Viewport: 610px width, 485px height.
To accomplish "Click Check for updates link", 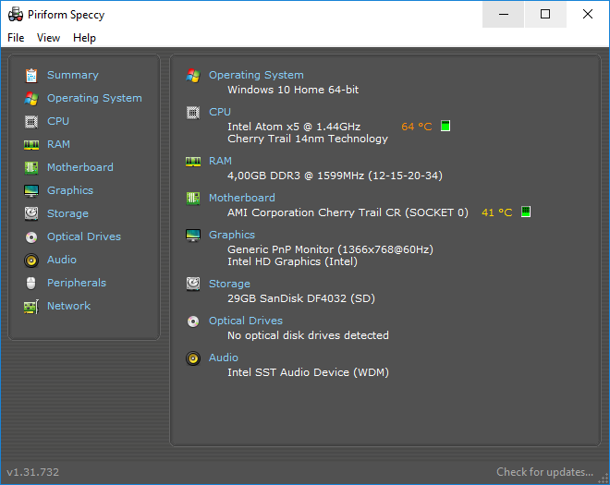I will pyautogui.click(x=544, y=472).
